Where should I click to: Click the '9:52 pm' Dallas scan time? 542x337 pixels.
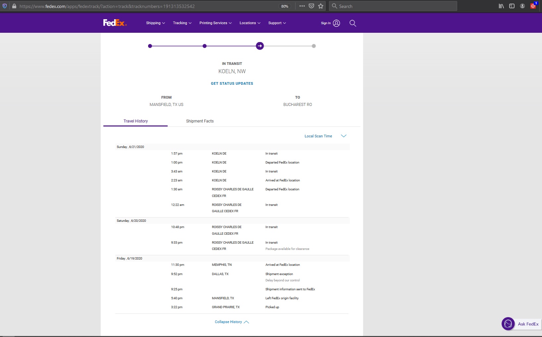(x=177, y=274)
